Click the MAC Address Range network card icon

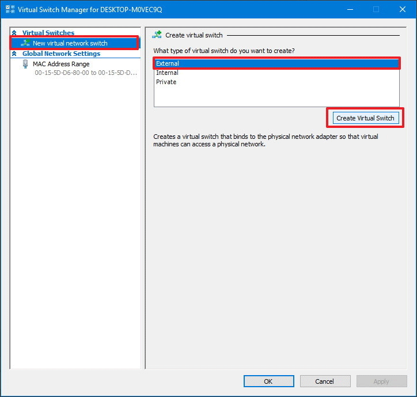pyautogui.click(x=25, y=64)
